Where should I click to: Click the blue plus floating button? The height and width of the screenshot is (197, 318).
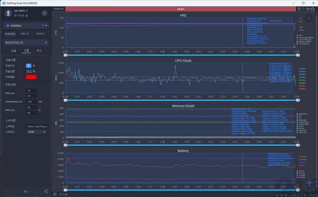(310, 183)
